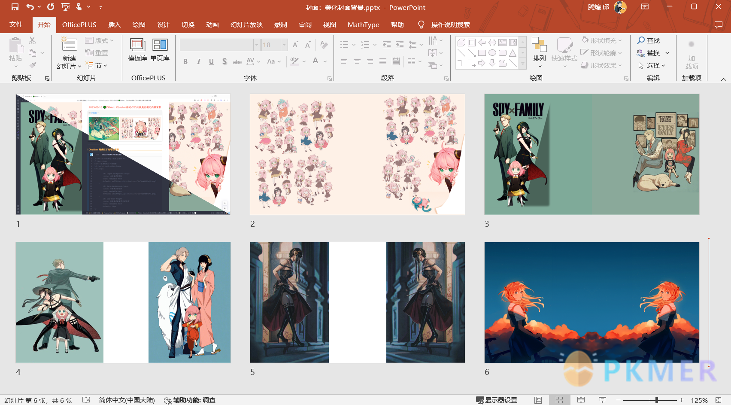Click the zoom slider handle in status bar
Screen dimensions: 731x405
click(x=656, y=400)
